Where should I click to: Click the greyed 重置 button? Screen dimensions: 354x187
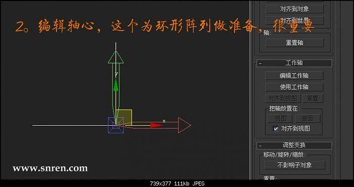313,99
